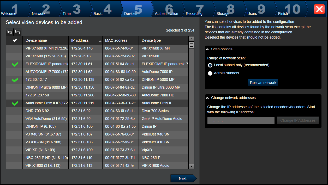Select the VIP X1600 (31.6.113) row
The width and height of the screenshot is (328, 185).
coord(97,165)
